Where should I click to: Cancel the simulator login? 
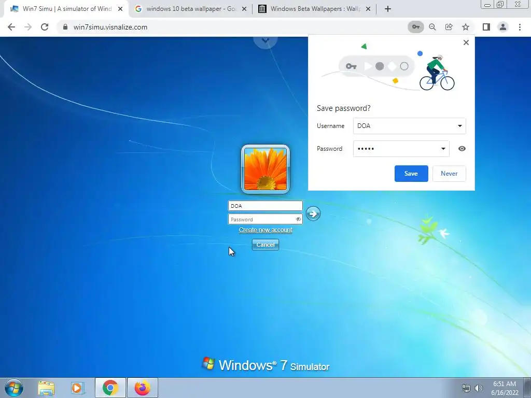point(265,245)
